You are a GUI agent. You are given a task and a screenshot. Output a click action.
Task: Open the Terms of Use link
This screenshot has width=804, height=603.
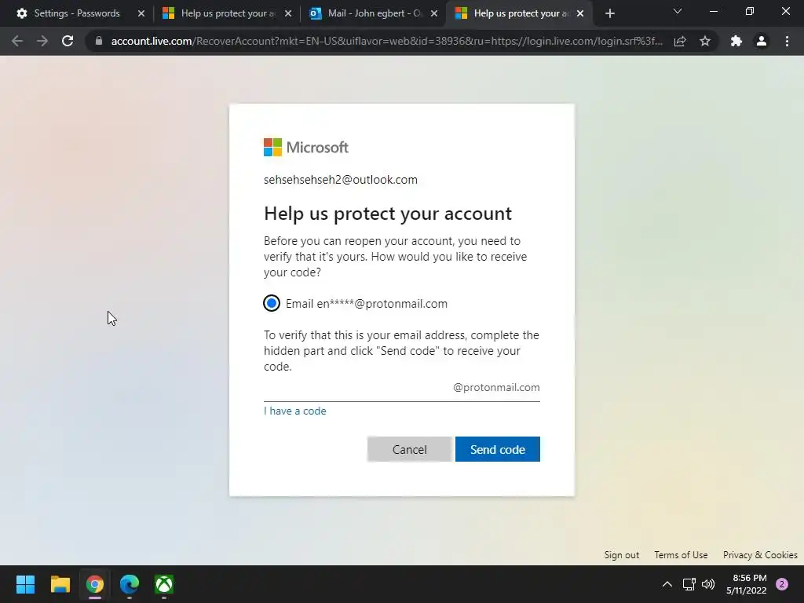coord(681,555)
